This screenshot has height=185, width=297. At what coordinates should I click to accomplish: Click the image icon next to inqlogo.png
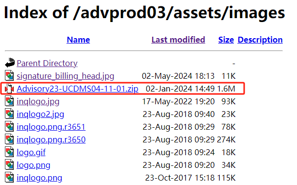click(9, 177)
